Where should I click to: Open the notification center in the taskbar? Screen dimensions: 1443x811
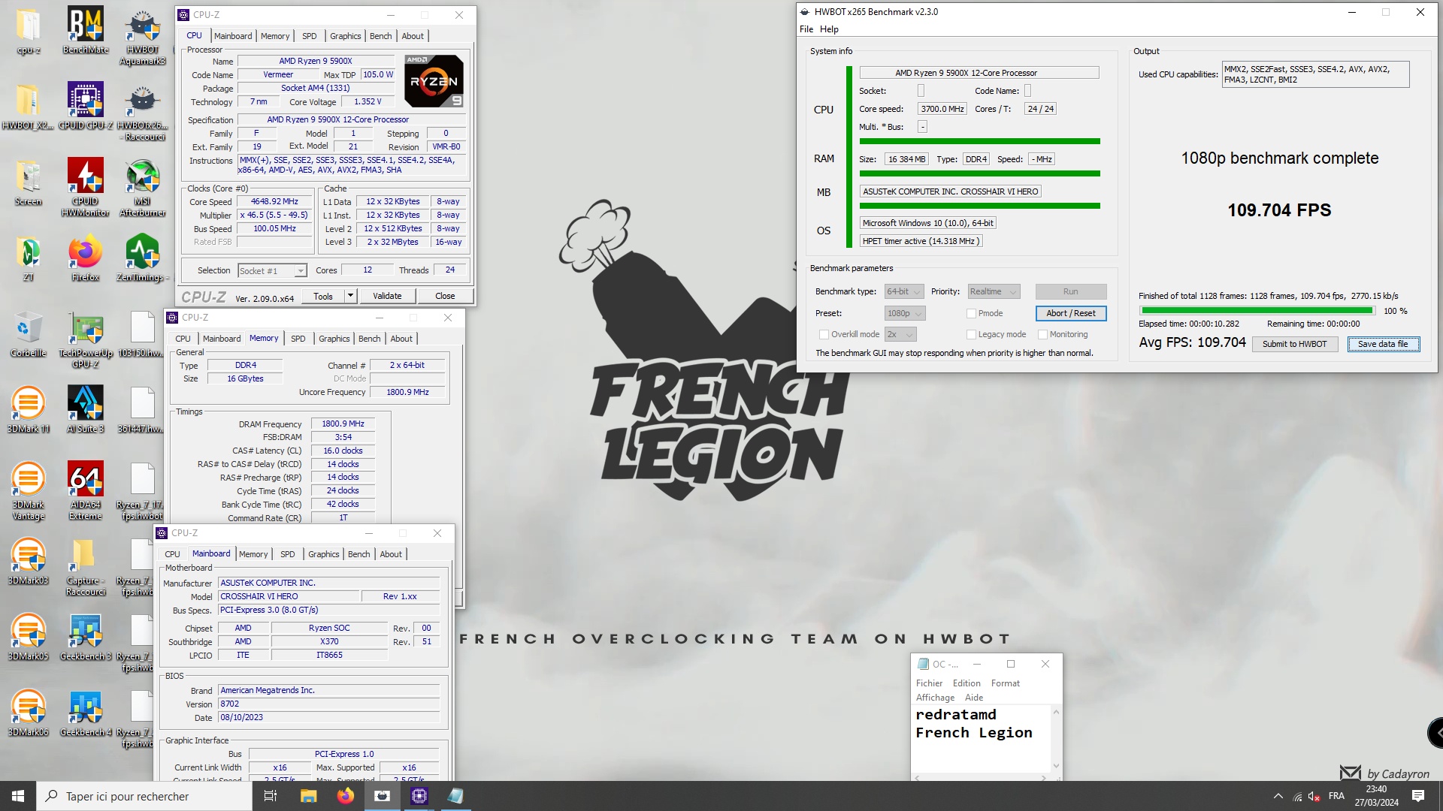click(x=1418, y=796)
